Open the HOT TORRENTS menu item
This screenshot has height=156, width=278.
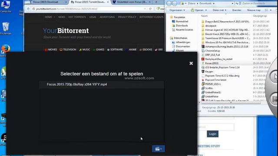point(77,17)
